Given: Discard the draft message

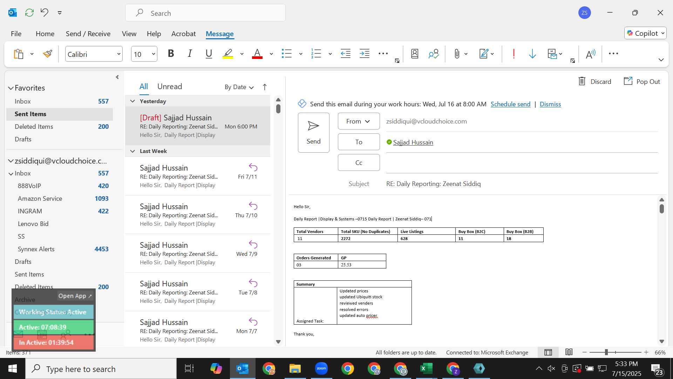Looking at the screenshot, I should 594,81.
